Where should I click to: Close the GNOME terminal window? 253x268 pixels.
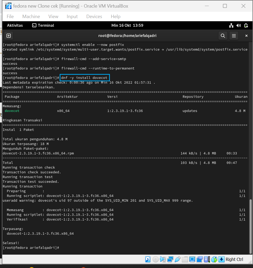246,36
